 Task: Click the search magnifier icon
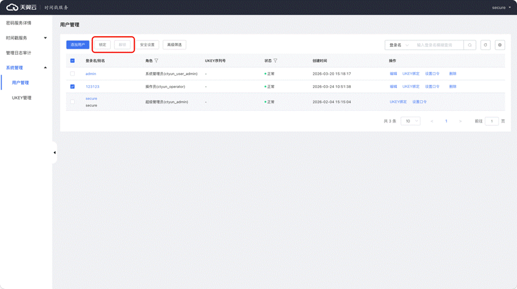(x=470, y=45)
